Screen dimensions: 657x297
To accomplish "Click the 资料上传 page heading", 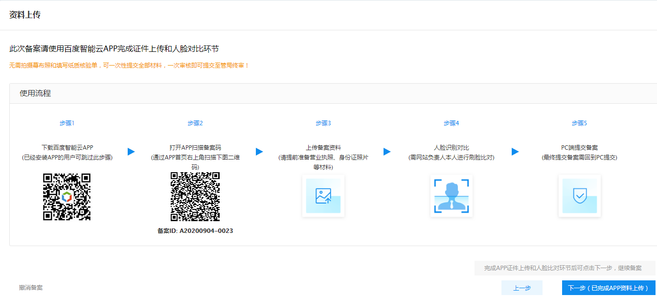I will tap(25, 15).
